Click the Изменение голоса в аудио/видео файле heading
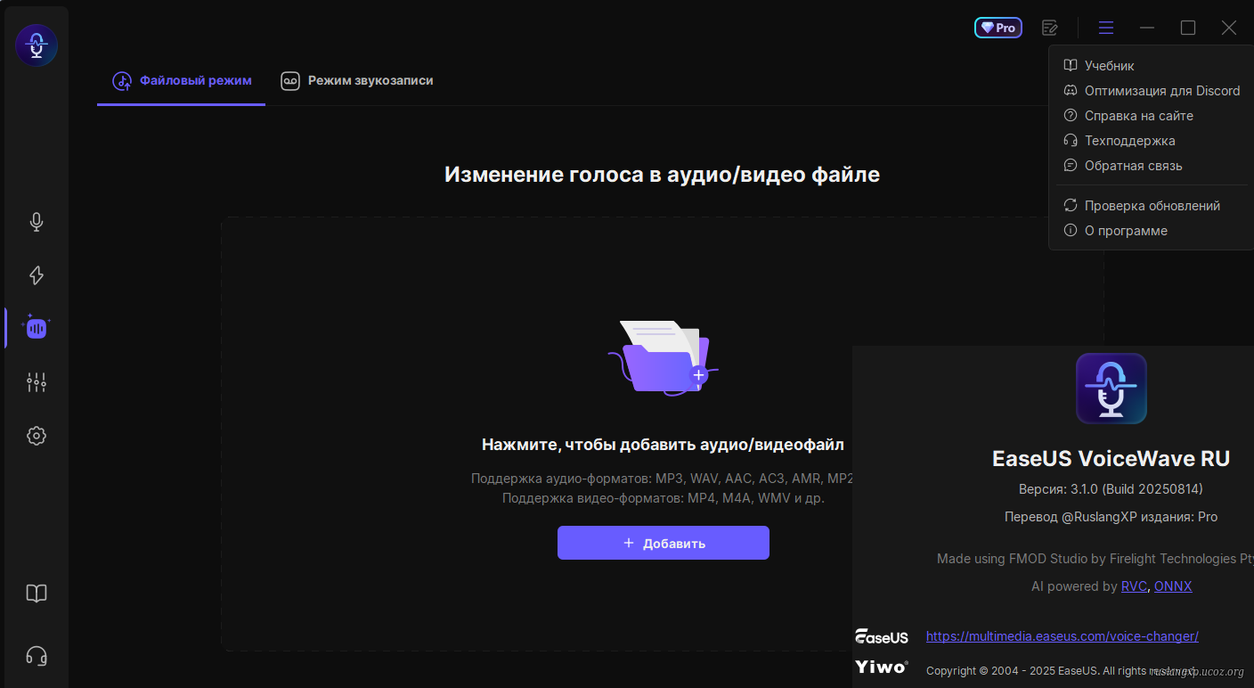 [x=662, y=175]
